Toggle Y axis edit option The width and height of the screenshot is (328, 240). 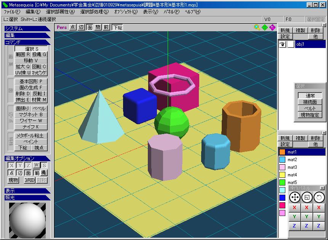20,165
